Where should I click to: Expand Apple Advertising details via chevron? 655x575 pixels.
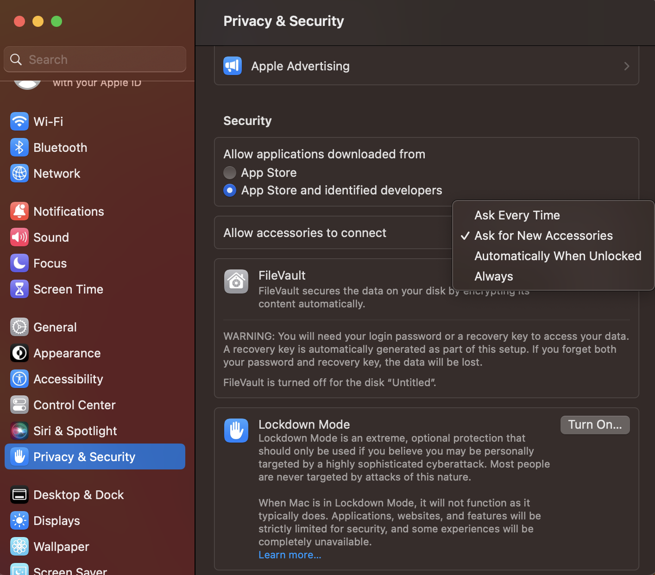627,66
